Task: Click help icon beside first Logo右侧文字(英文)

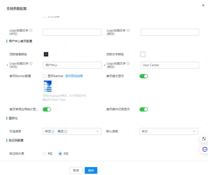Action: (128, 31)
